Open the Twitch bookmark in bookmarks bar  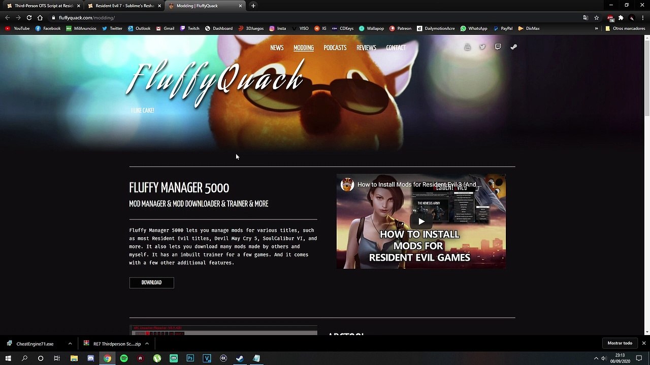coord(189,28)
